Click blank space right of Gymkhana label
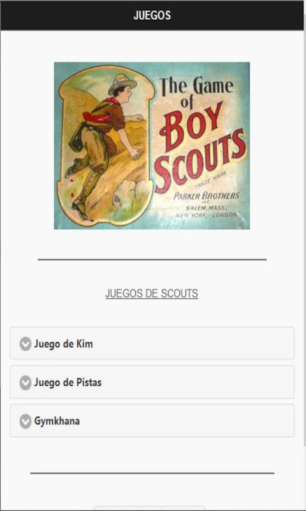 pos(187,421)
